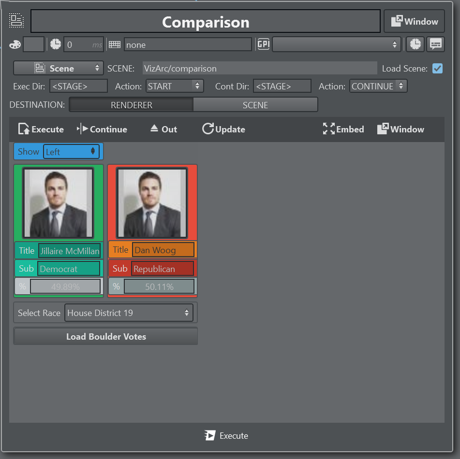Click the color palette icon
460x459 pixels.
point(15,44)
